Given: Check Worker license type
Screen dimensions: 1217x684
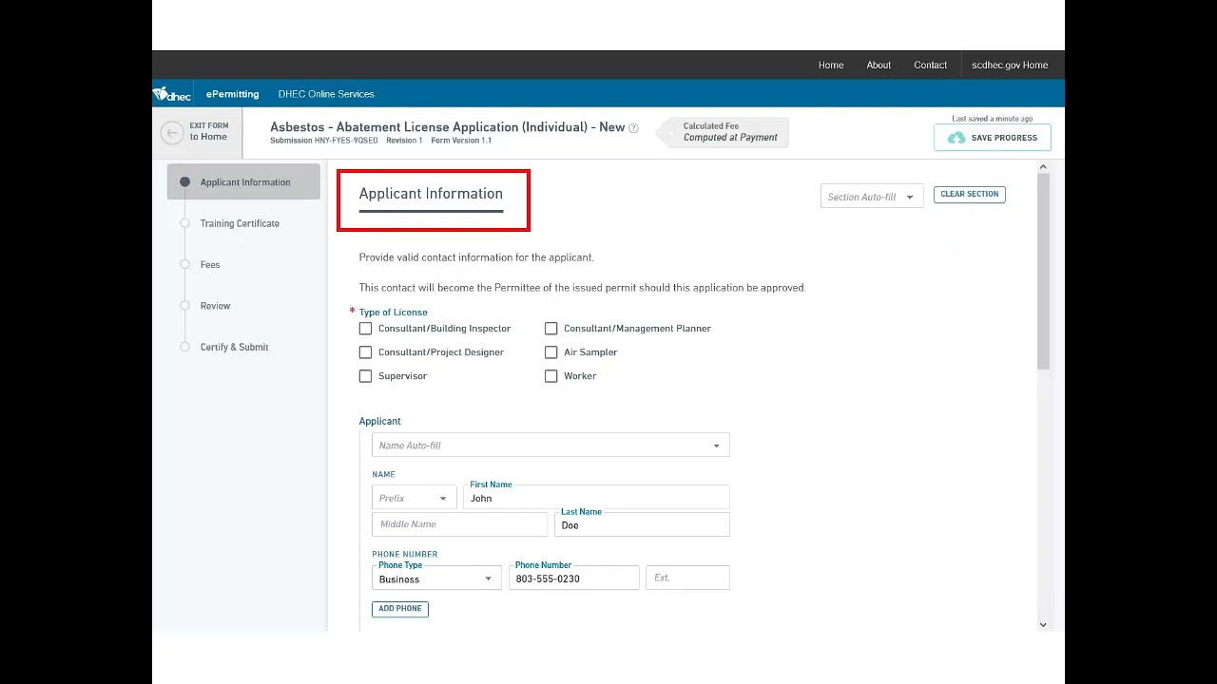Looking at the screenshot, I should pyautogui.click(x=551, y=376).
